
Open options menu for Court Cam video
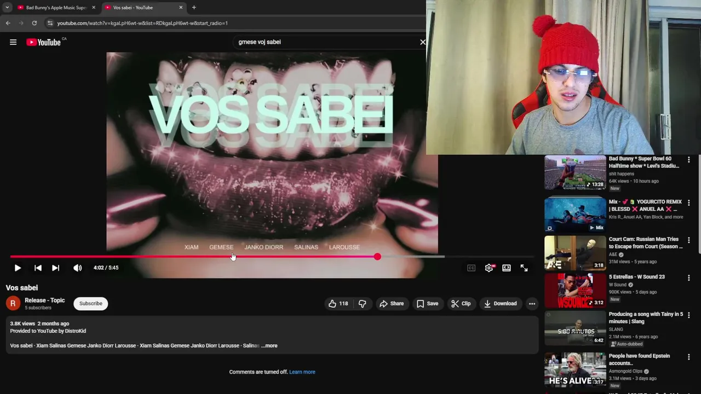(x=689, y=240)
